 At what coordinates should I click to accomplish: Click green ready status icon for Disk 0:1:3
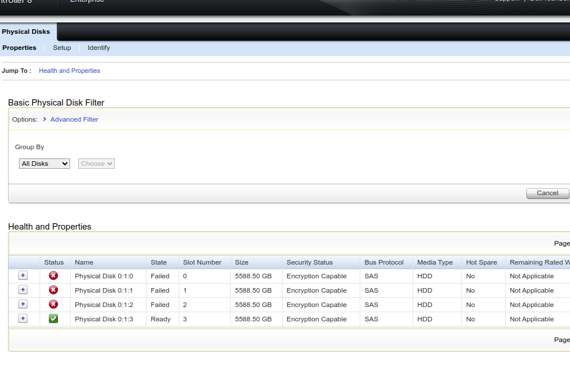click(53, 319)
